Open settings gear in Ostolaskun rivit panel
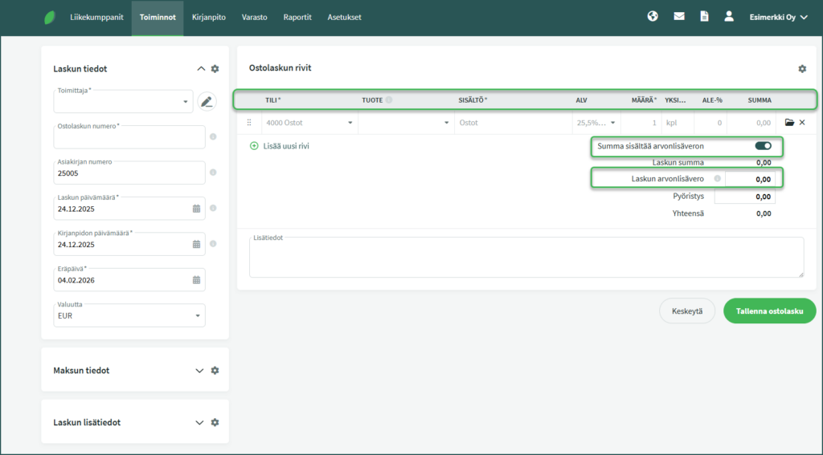823x455 pixels. coord(801,69)
